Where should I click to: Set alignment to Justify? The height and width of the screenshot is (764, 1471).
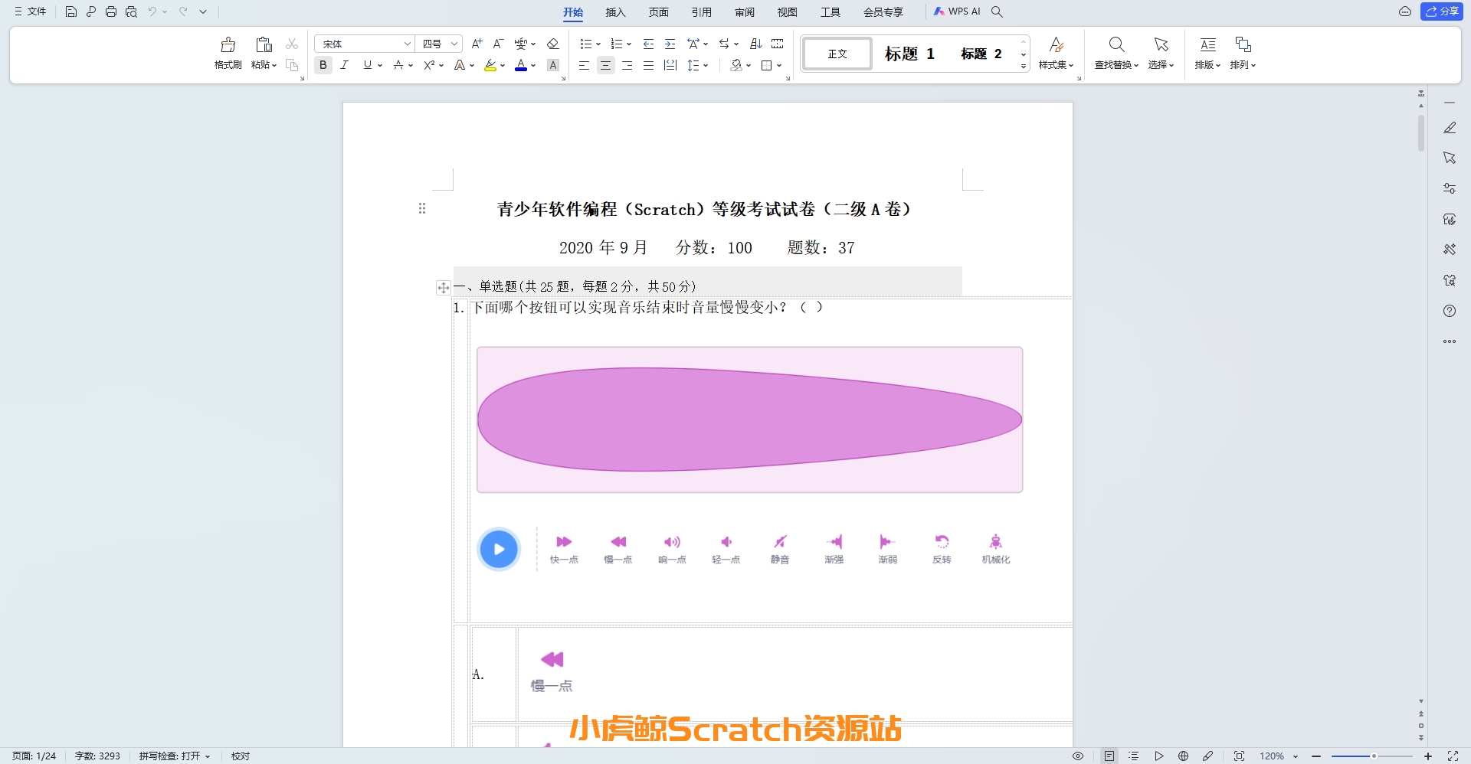tap(648, 65)
